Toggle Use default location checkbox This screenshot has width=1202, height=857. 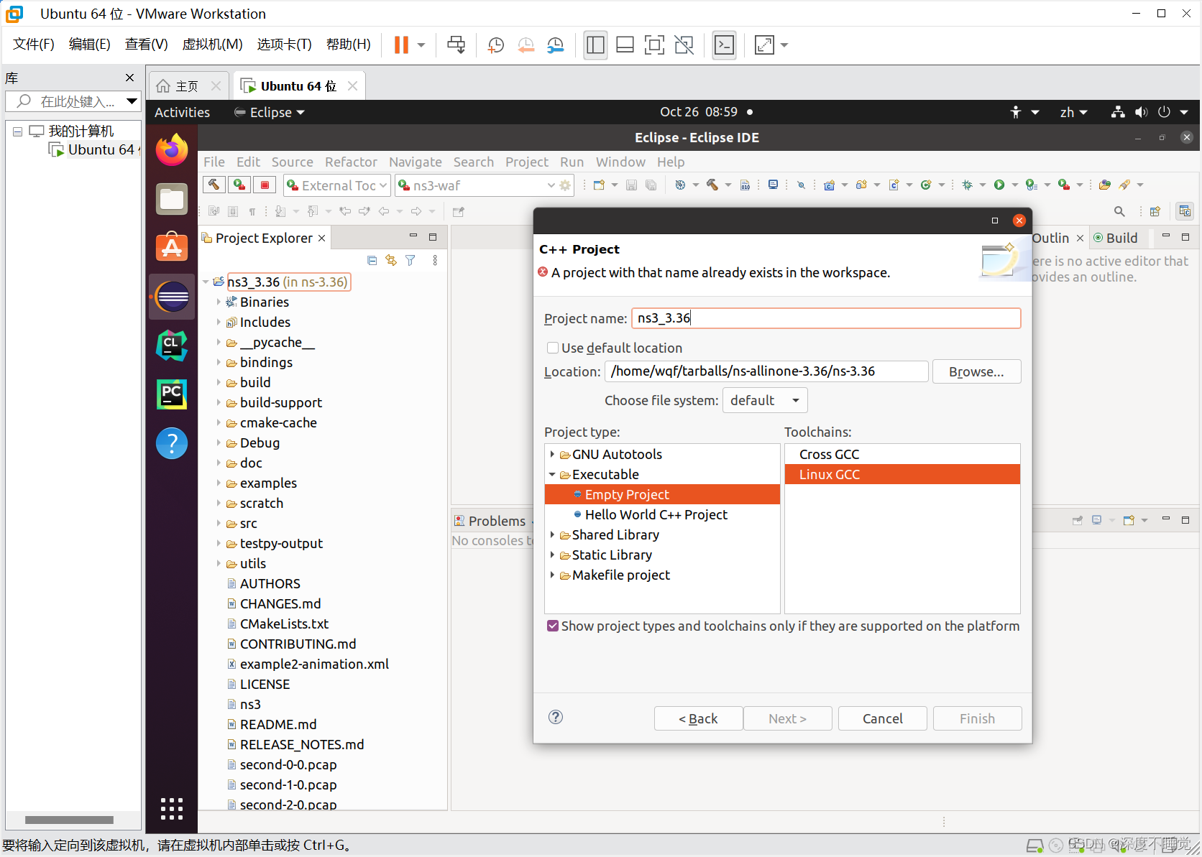click(553, 348)
